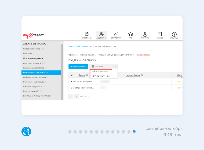Open the Профиль user icon
Viewport: 204px width, 150px height.
[x=145, y=34]
